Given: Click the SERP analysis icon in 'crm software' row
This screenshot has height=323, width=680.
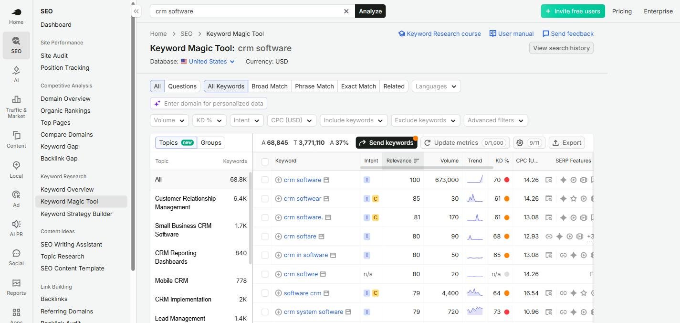Looking at the screenshot, I should point(549,180).
